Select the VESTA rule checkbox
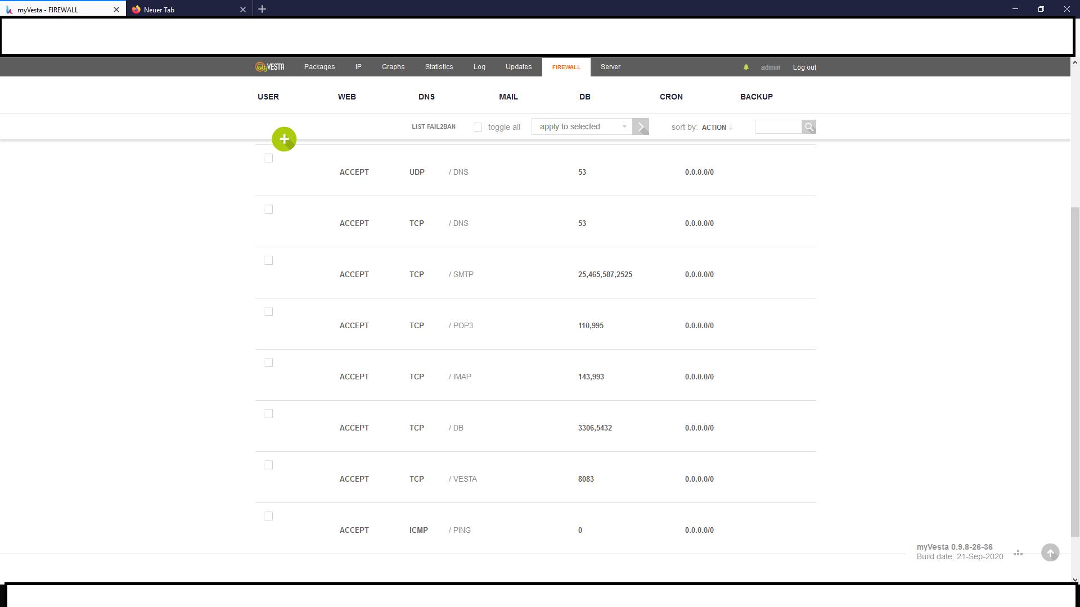The height and width of the screenshot is (607, 1080). (x=269, y=465)
